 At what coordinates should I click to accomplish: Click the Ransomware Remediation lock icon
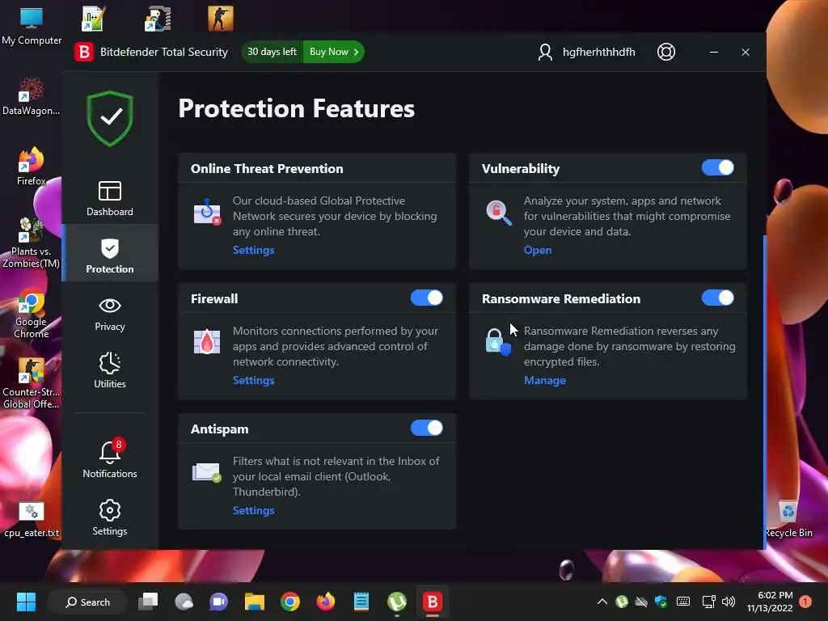tap(497, 342)
